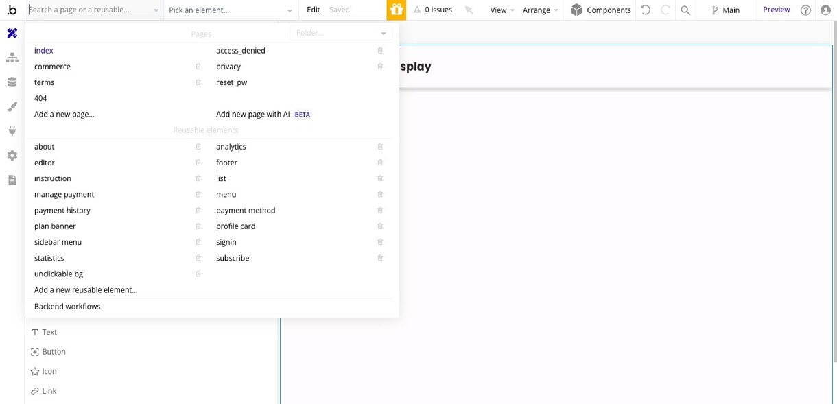The height and width of the screenshot is (404, 837).
Task: Expand the Arrange menu dropdown
Action: tap(541, 10)
